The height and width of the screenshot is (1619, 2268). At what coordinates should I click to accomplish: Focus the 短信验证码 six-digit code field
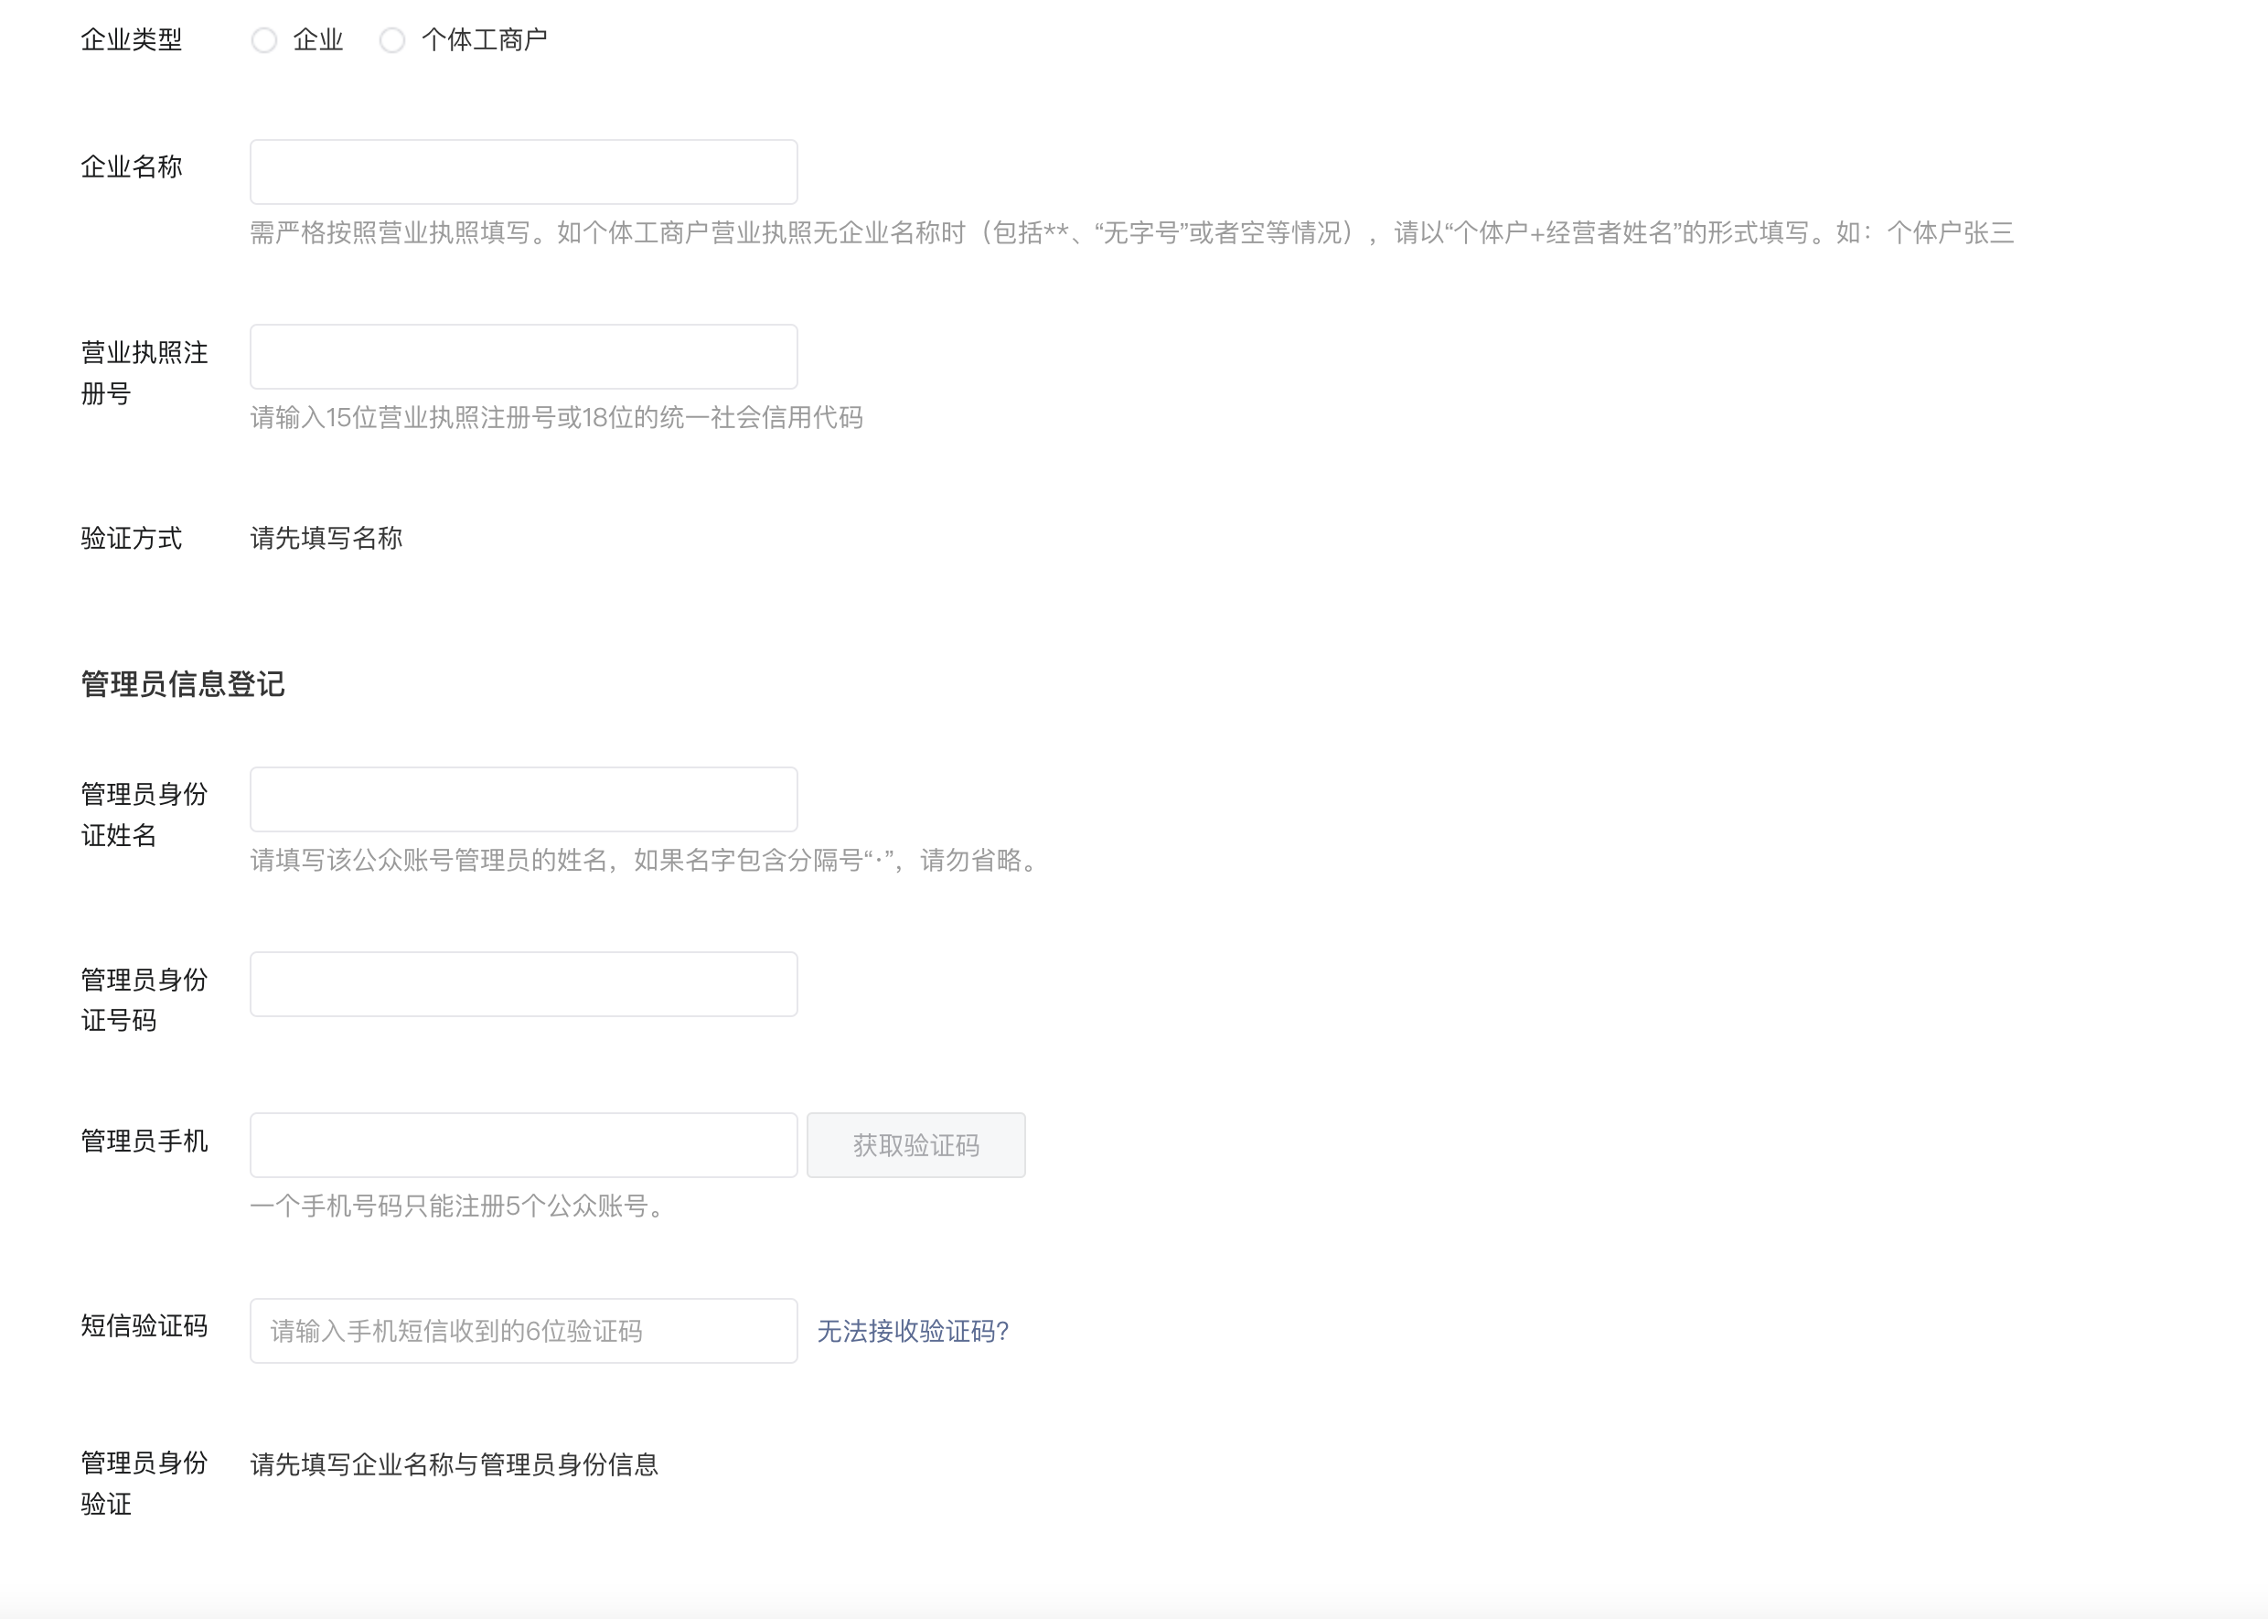coord(523,1330)
